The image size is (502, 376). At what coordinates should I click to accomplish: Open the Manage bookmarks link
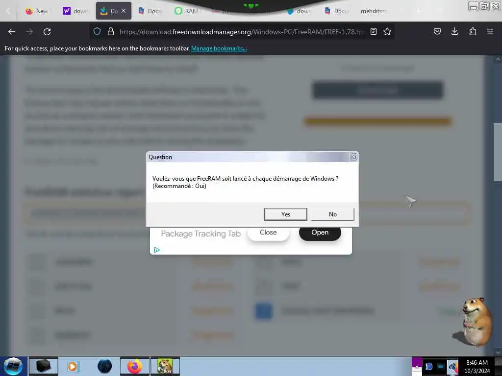click(x=219, y=48)
